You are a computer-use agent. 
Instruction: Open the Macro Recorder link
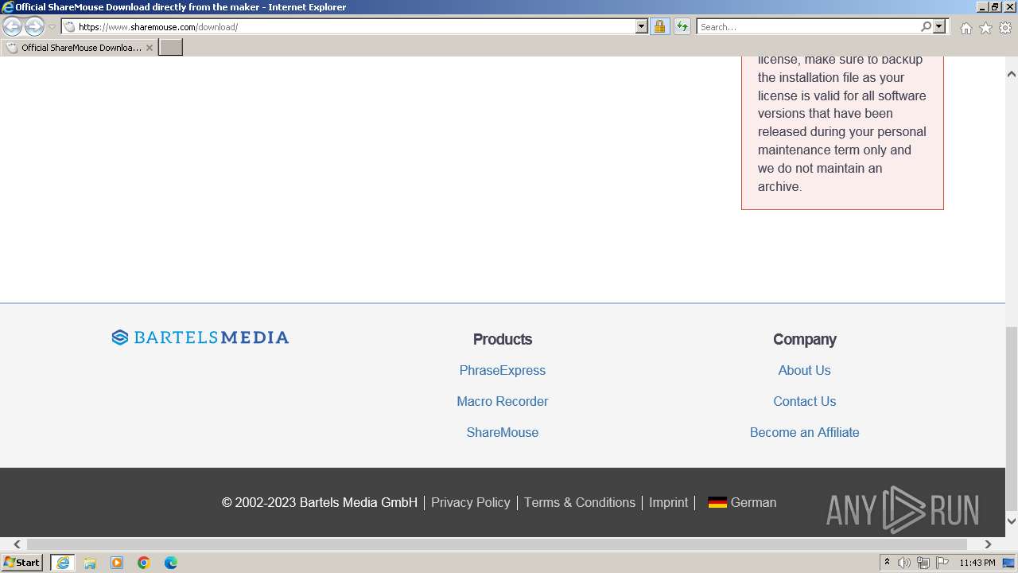[x=503, y=401]
